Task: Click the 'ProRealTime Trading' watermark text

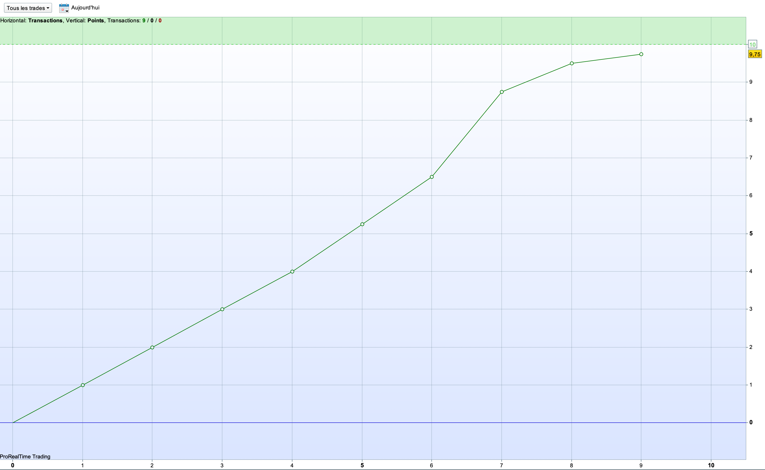Action: coord(25,457)
